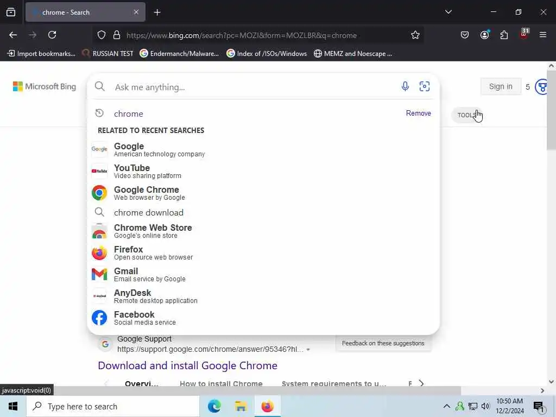This screenshot has height=417, width=556.
Task: Choose YouTube suggestion entry
Action: click(263, 171)
